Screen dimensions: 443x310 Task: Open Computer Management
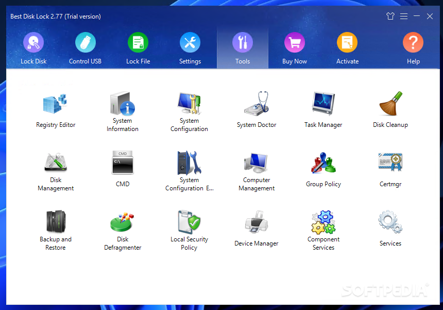coord(256,171)
